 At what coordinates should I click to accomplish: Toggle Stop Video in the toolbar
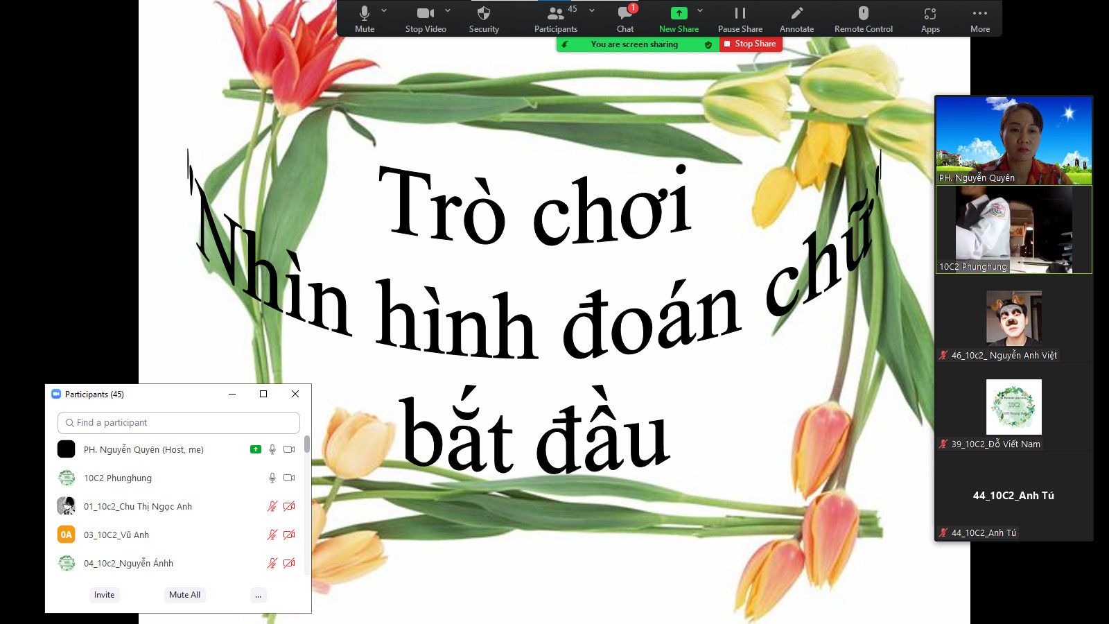[426, 19]
